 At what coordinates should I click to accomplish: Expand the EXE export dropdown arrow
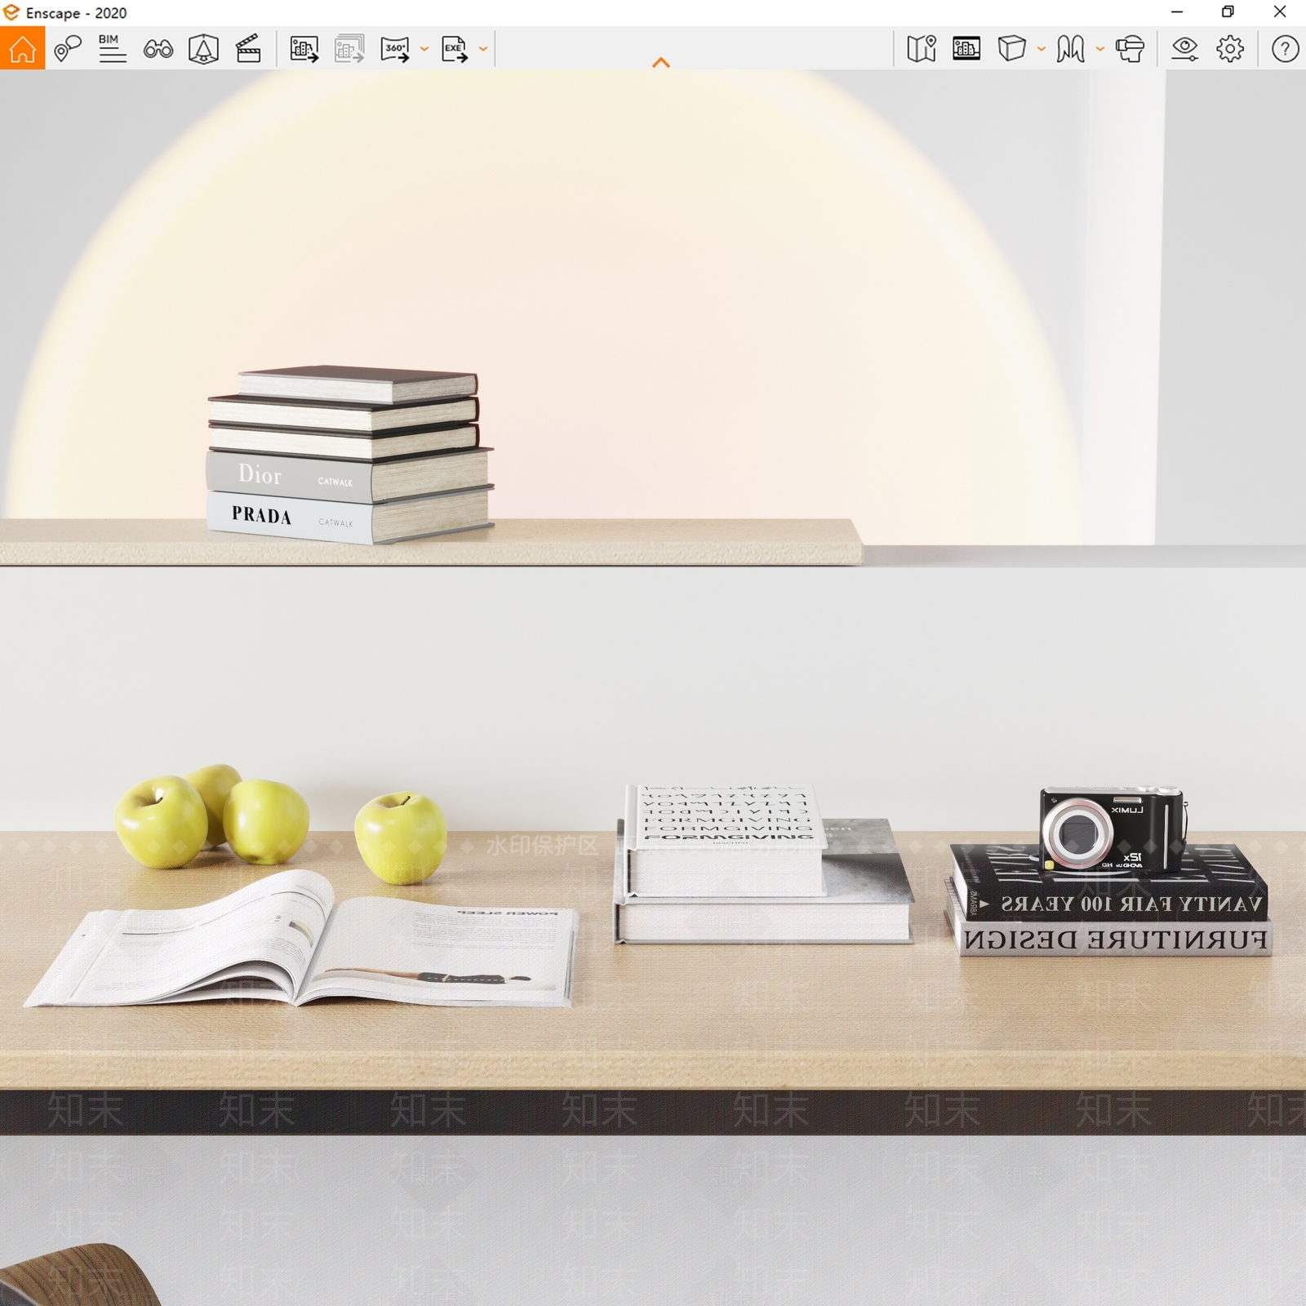483,49
